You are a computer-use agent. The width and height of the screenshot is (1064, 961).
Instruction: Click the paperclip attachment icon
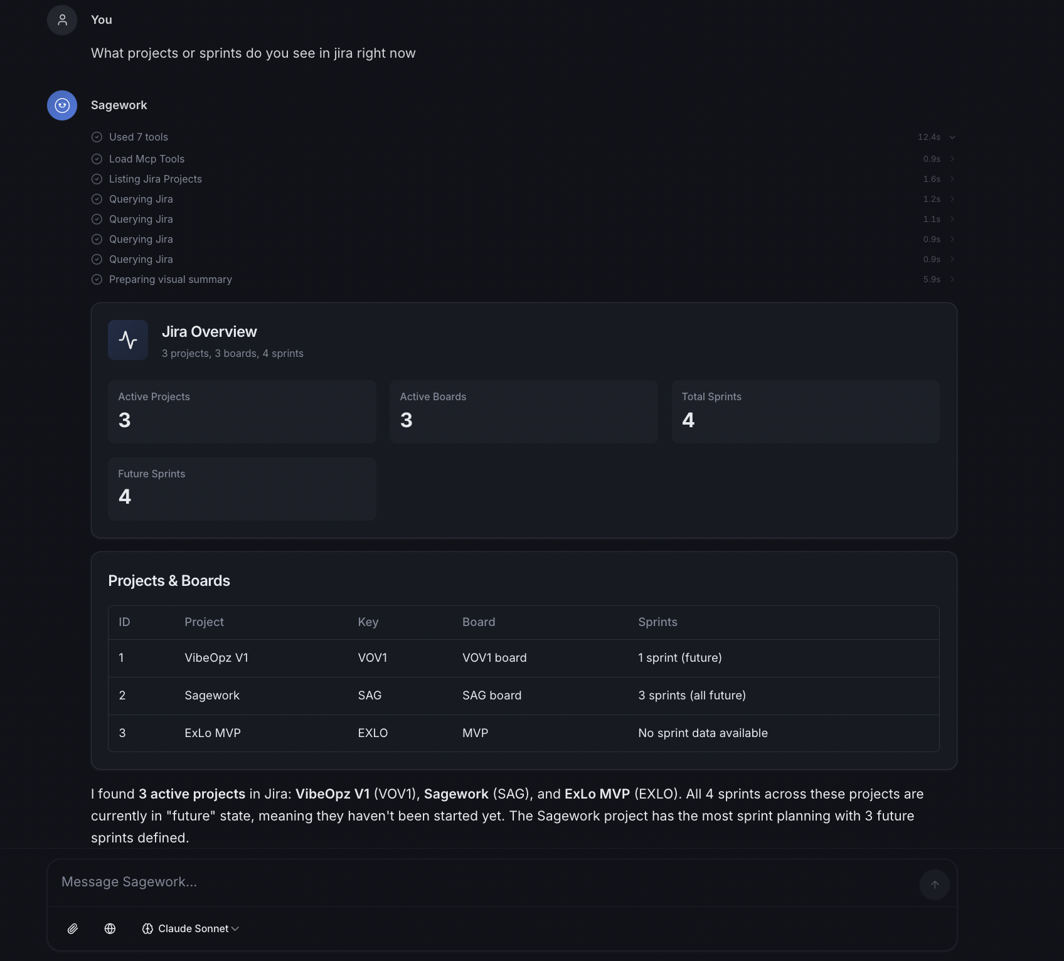click(x=73, y=929)
